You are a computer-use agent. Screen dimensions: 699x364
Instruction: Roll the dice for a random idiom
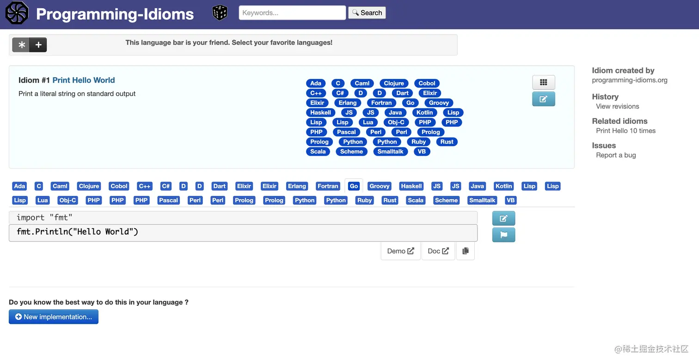click(x=220, y=12)
